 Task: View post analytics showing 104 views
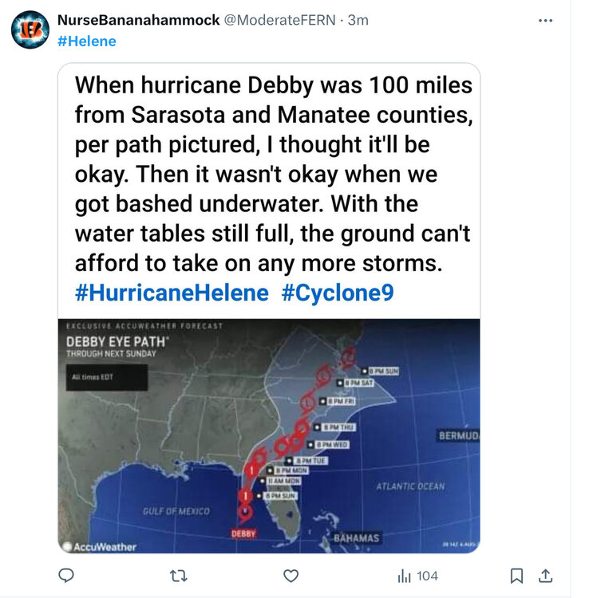click(x=417, y=576)
